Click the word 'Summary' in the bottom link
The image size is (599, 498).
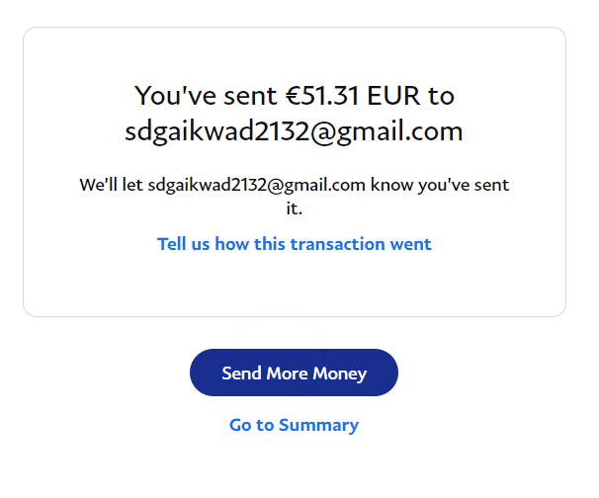[x=318, y=425]
